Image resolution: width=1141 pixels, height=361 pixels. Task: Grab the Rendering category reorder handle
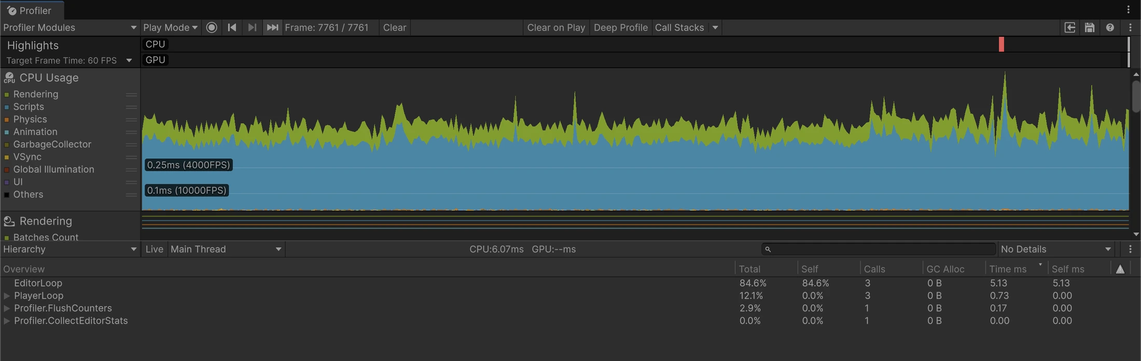pyautogui.click(x=131, y=94)
